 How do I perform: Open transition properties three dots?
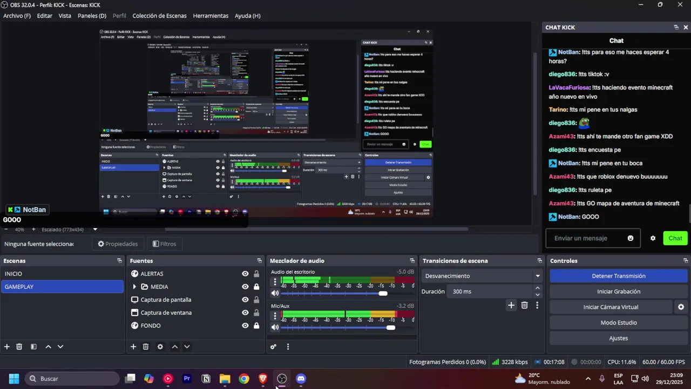click(537, 305)
